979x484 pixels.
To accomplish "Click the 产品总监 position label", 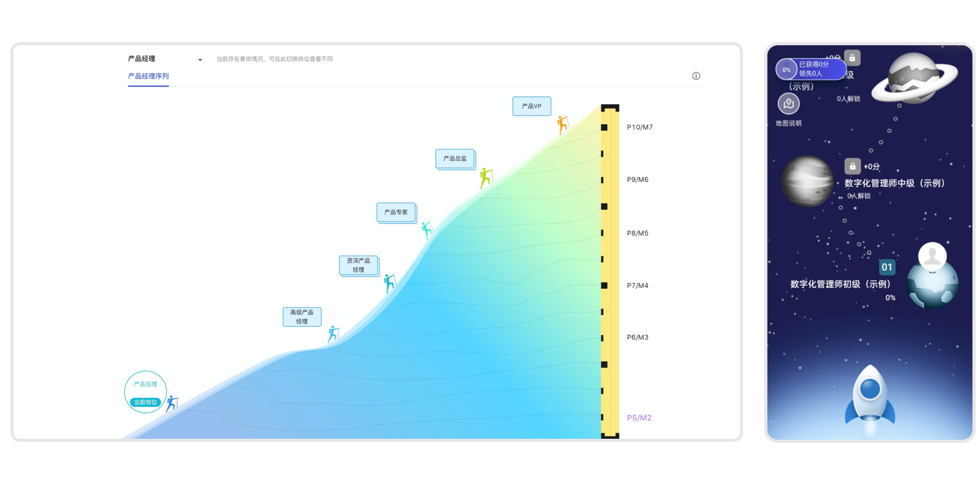I will 455,158.
